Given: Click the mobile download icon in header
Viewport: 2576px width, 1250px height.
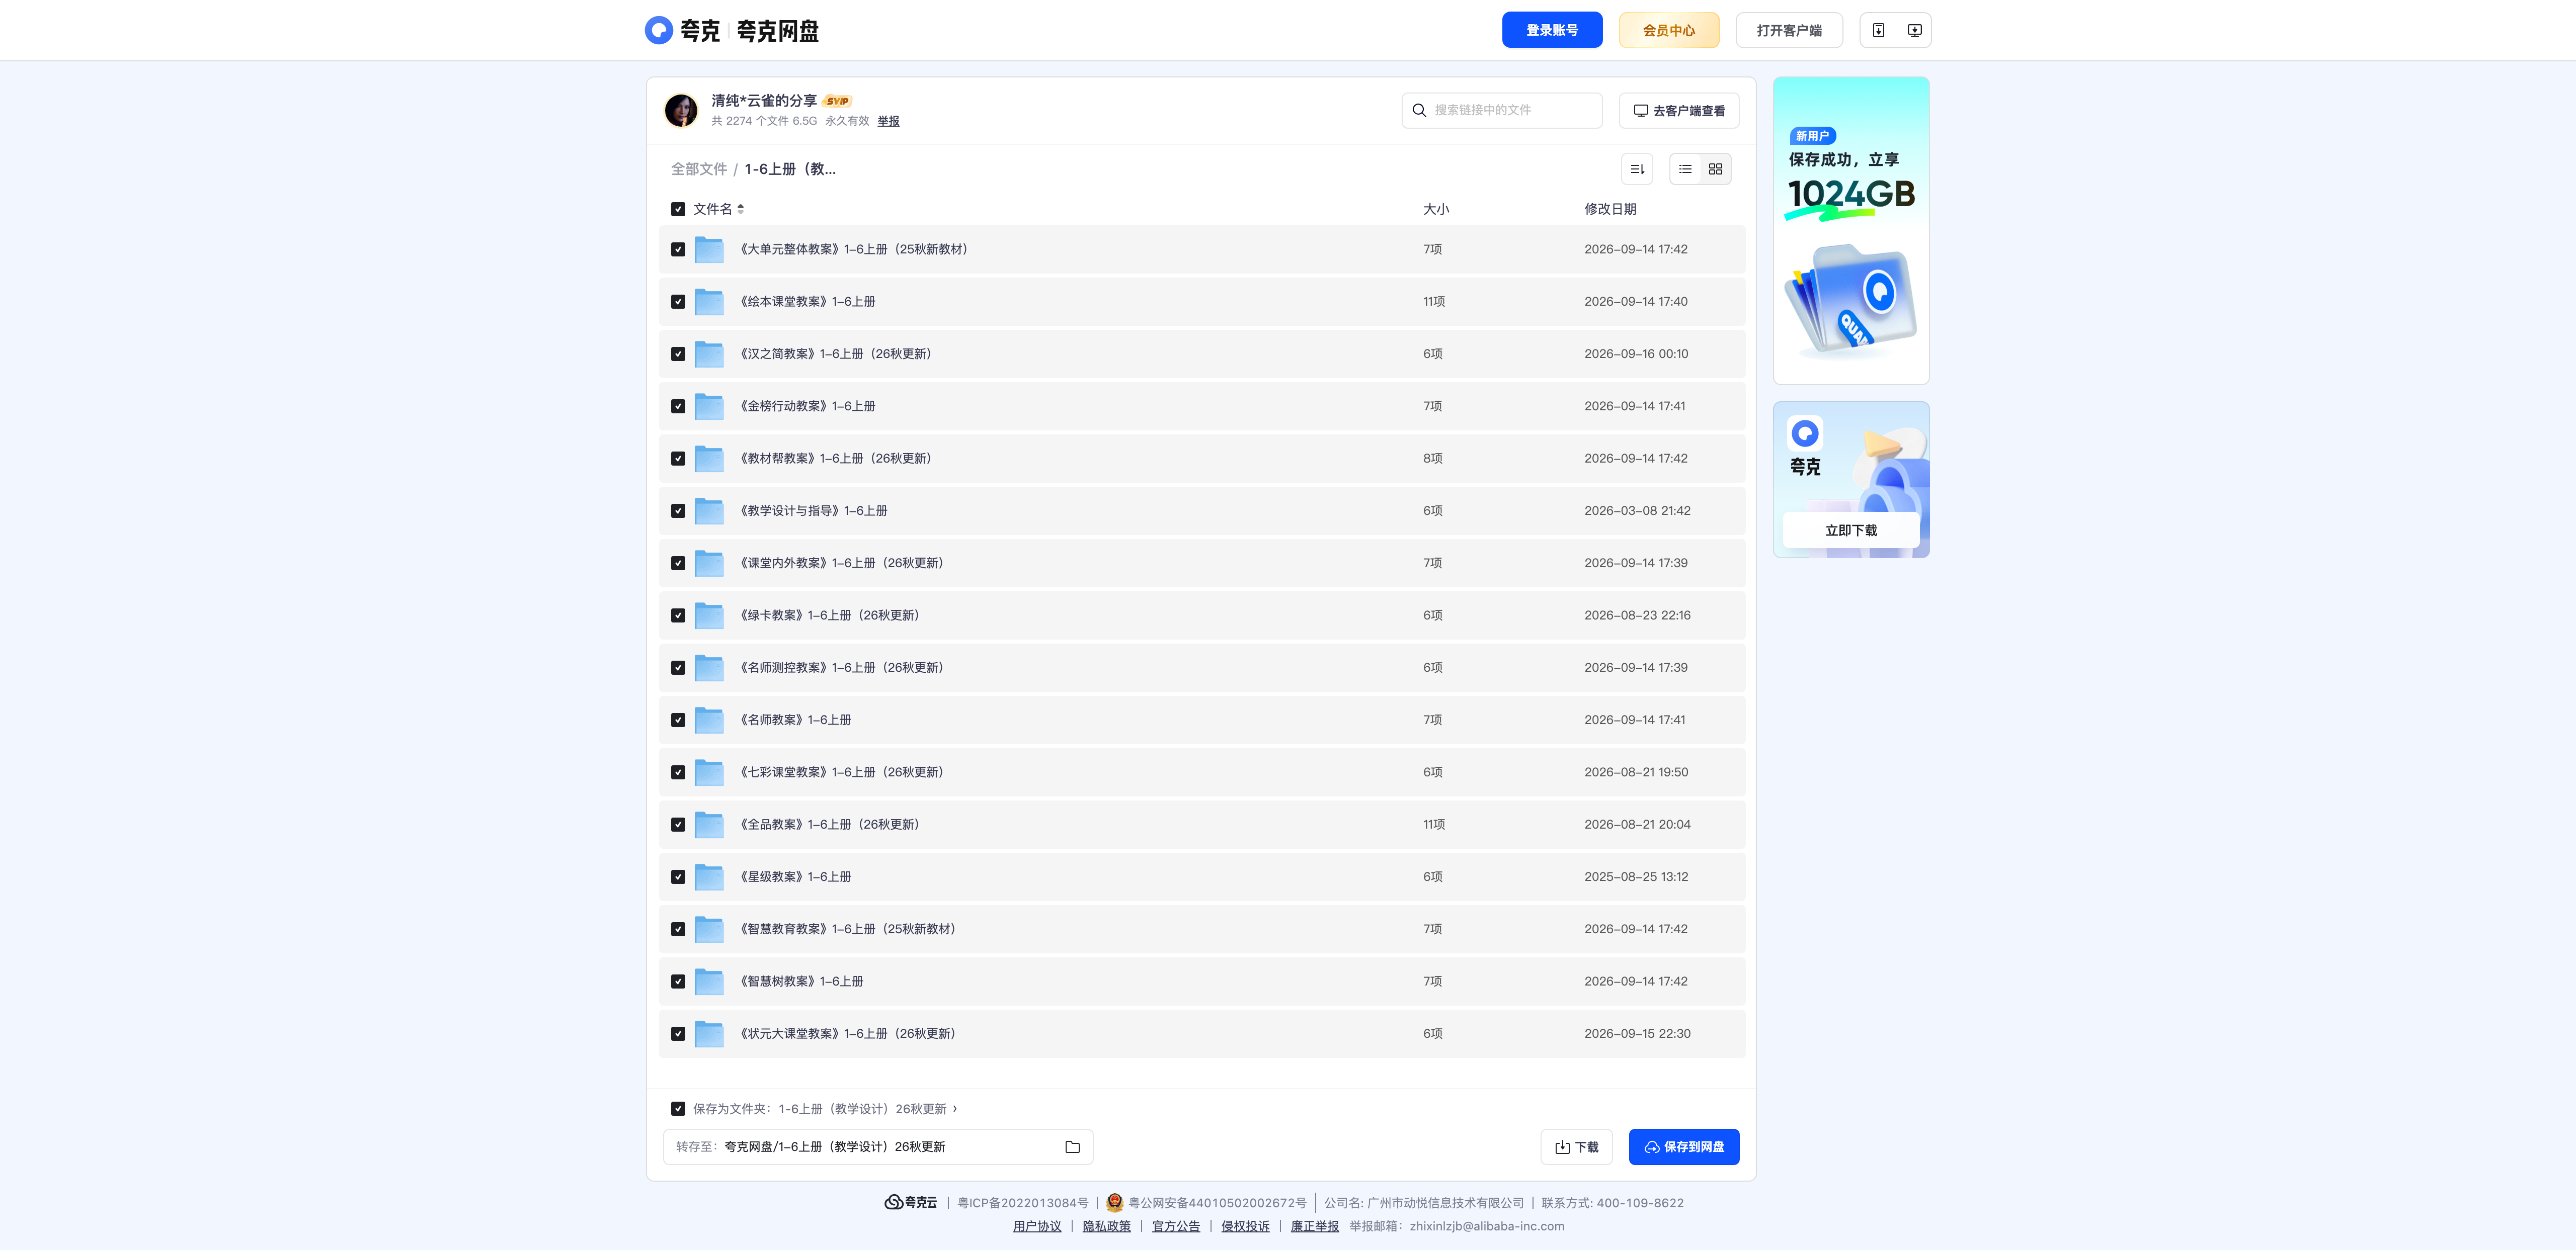Looking at the screenshot, I should point(1878,30).
